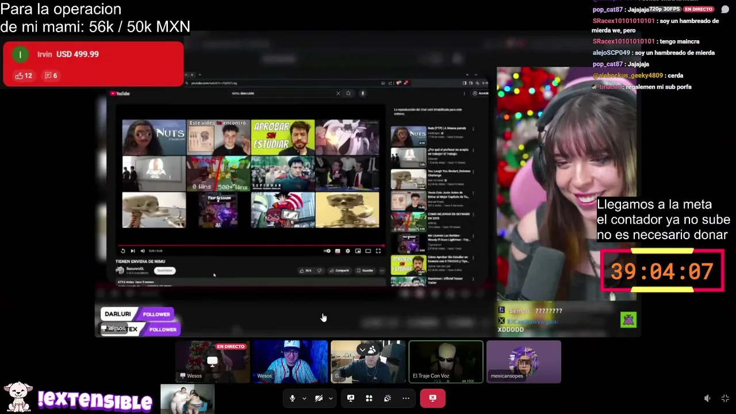
Task: Skip to the next video in player
Action: point(133,251)
